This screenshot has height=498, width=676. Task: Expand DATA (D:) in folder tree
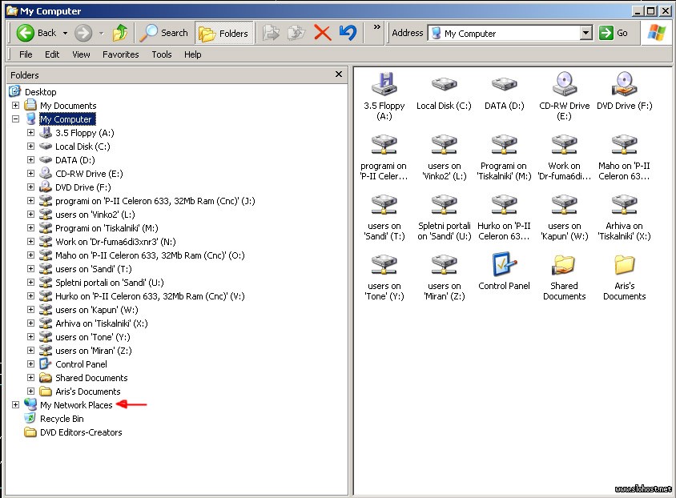click(x=30, y=160)
